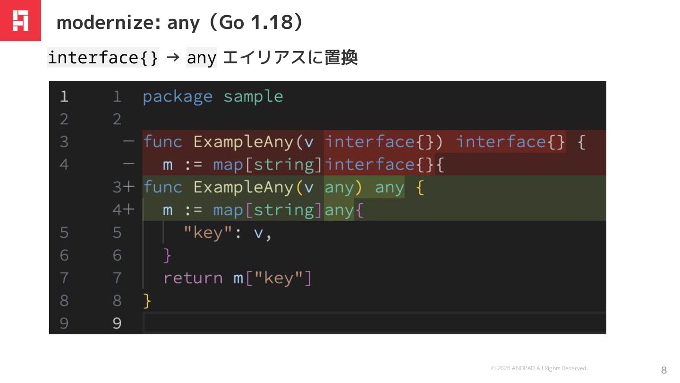The image size is (680, 383).
Task: Select the interface{} code chip in the subtitle
Action: tap(103, 58)
